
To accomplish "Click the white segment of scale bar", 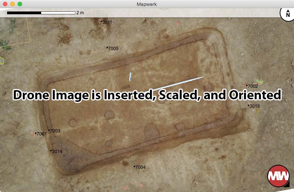I will [x=58, y=13].
